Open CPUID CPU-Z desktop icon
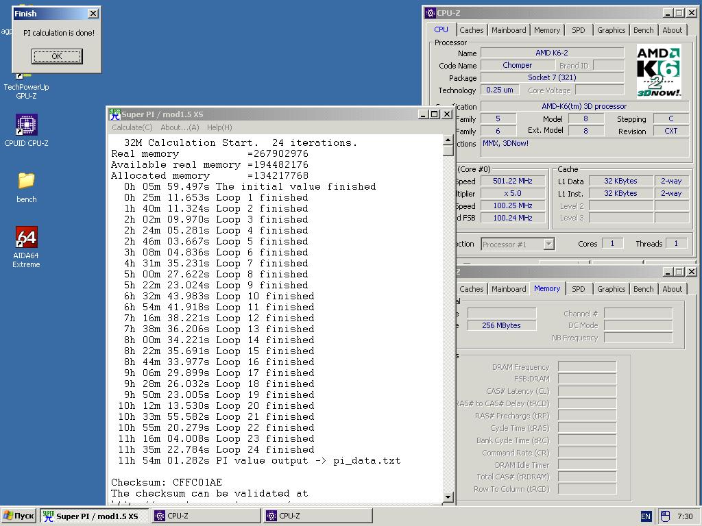The image size is (702, 526). click(x=26, y=130)
